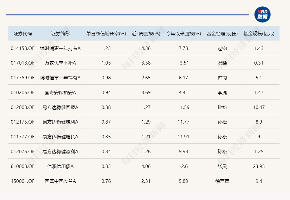The image size is (290, 200).
Task: Click year-to-date return 6.17
Action: coord(183,78)
